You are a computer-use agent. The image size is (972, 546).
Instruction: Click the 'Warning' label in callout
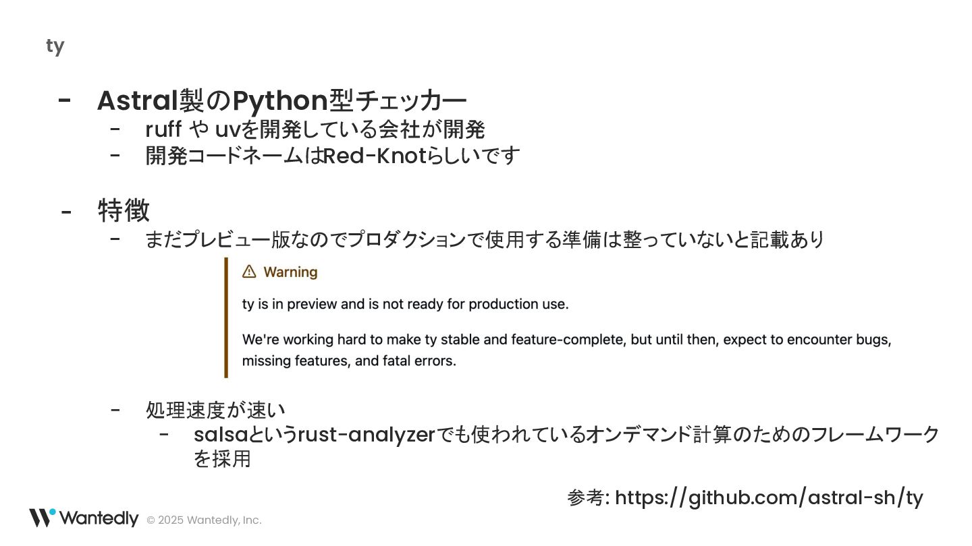290,272
